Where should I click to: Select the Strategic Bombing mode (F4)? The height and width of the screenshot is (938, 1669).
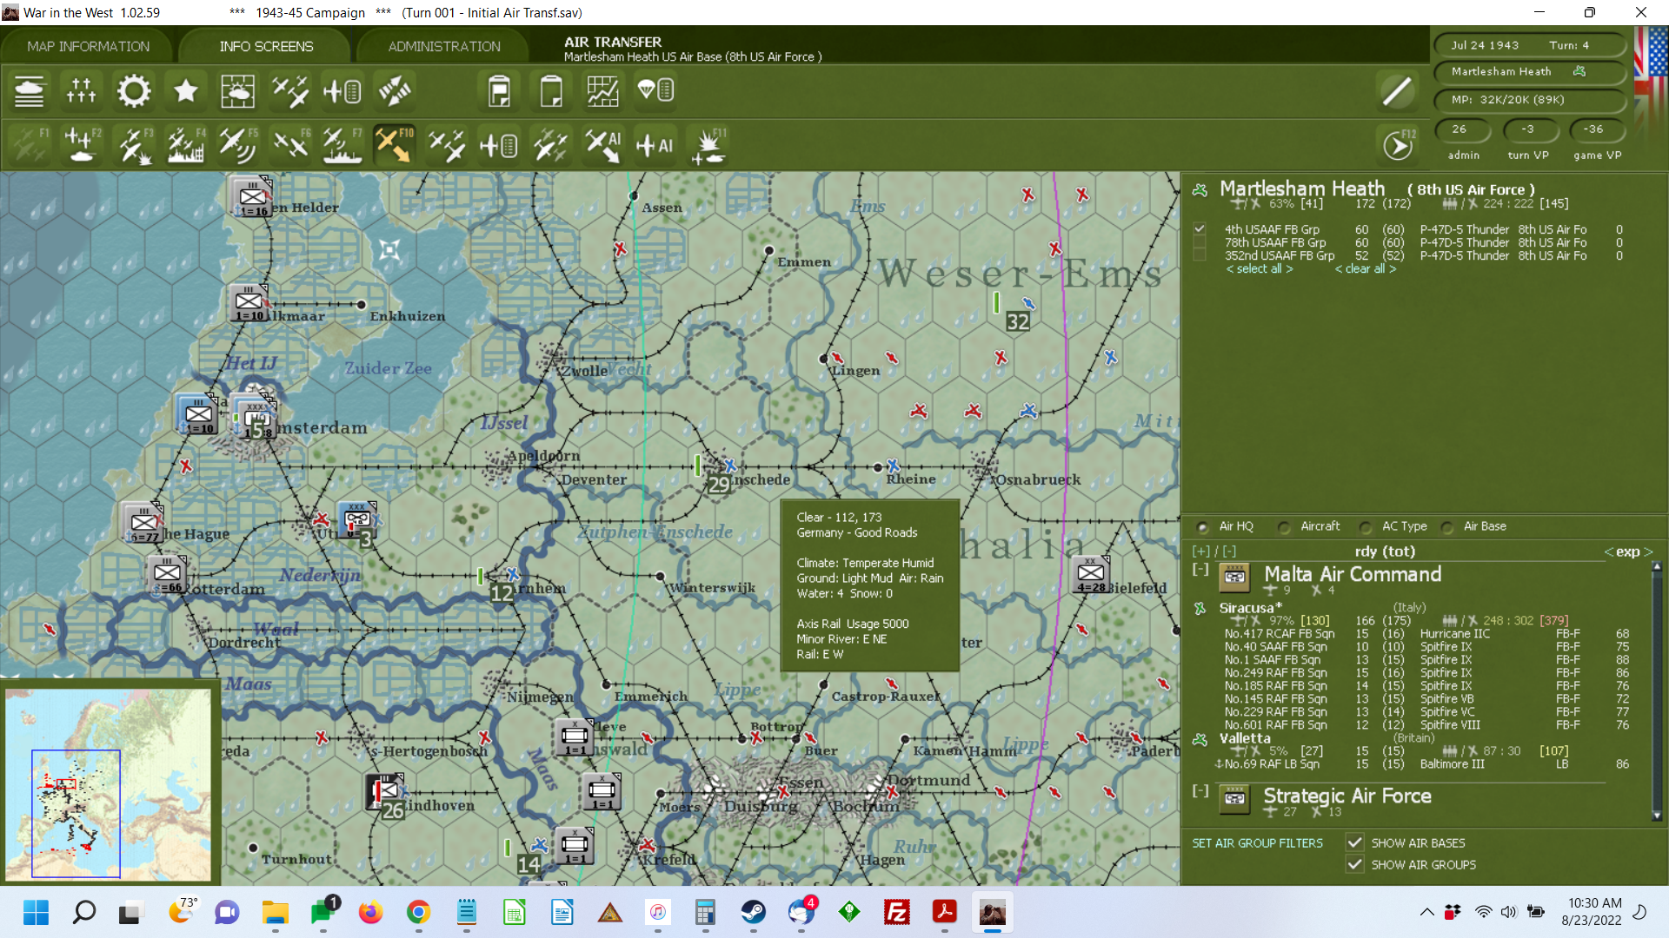(x=185, y=144)
